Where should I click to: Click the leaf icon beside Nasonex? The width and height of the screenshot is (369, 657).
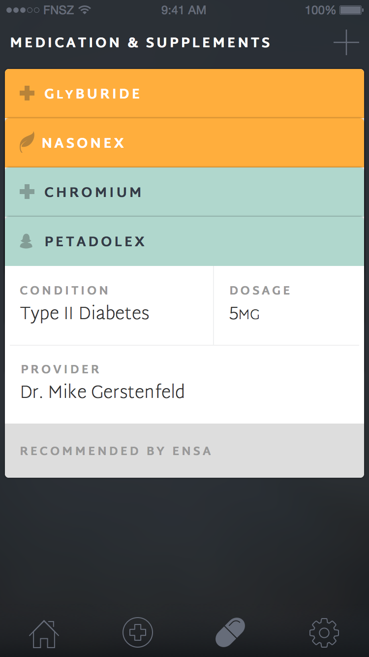click(x=27, y=143)
